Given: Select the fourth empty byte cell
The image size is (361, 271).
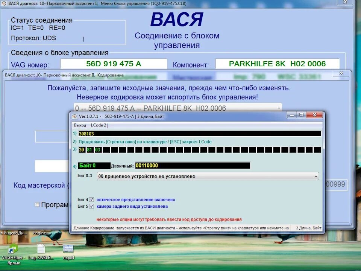Looking at the screenshot, I should [131, 150].
